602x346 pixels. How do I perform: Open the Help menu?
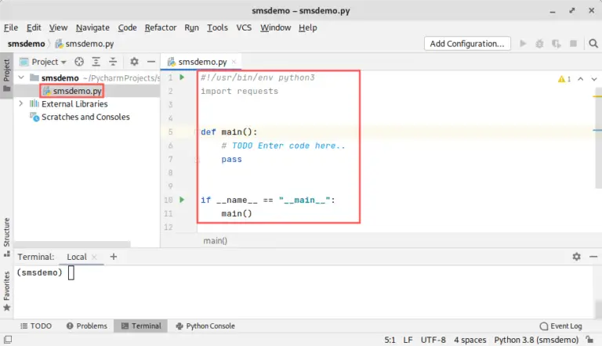pos(307,27)
